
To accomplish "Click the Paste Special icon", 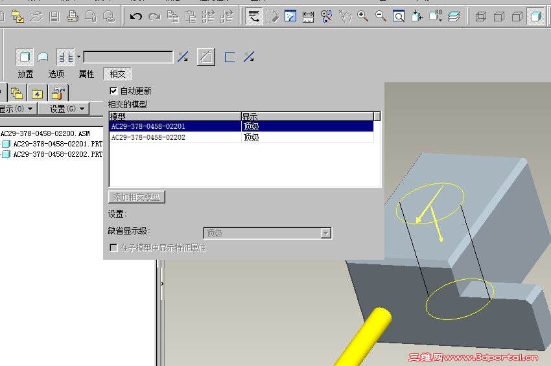I will pos(209,16).
